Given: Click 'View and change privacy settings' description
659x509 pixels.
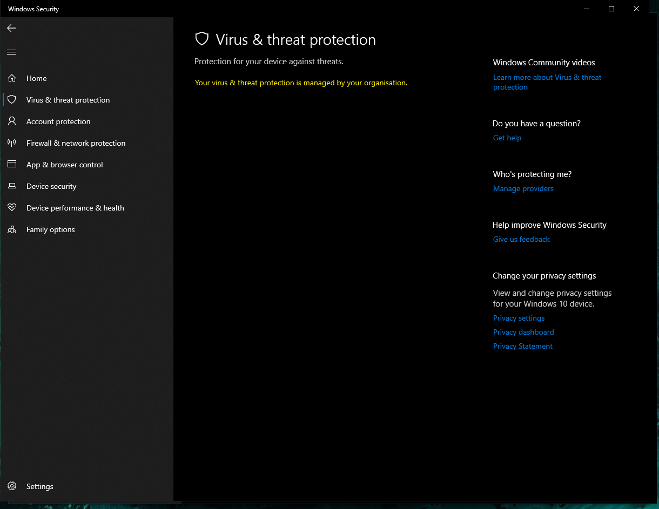Looking at the screenshot, I should (x=553, y=298).
